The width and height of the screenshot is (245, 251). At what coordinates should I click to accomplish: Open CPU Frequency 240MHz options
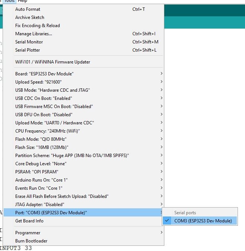tap(48, 131)
